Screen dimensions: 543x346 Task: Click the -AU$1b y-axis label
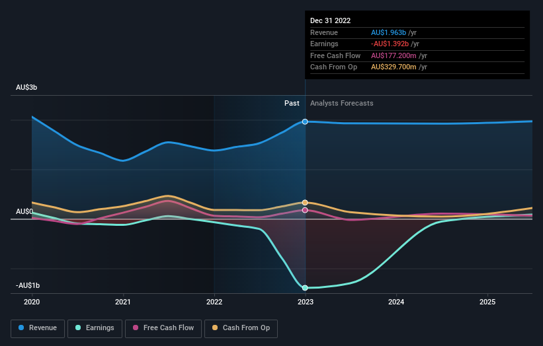click(28, 285)
